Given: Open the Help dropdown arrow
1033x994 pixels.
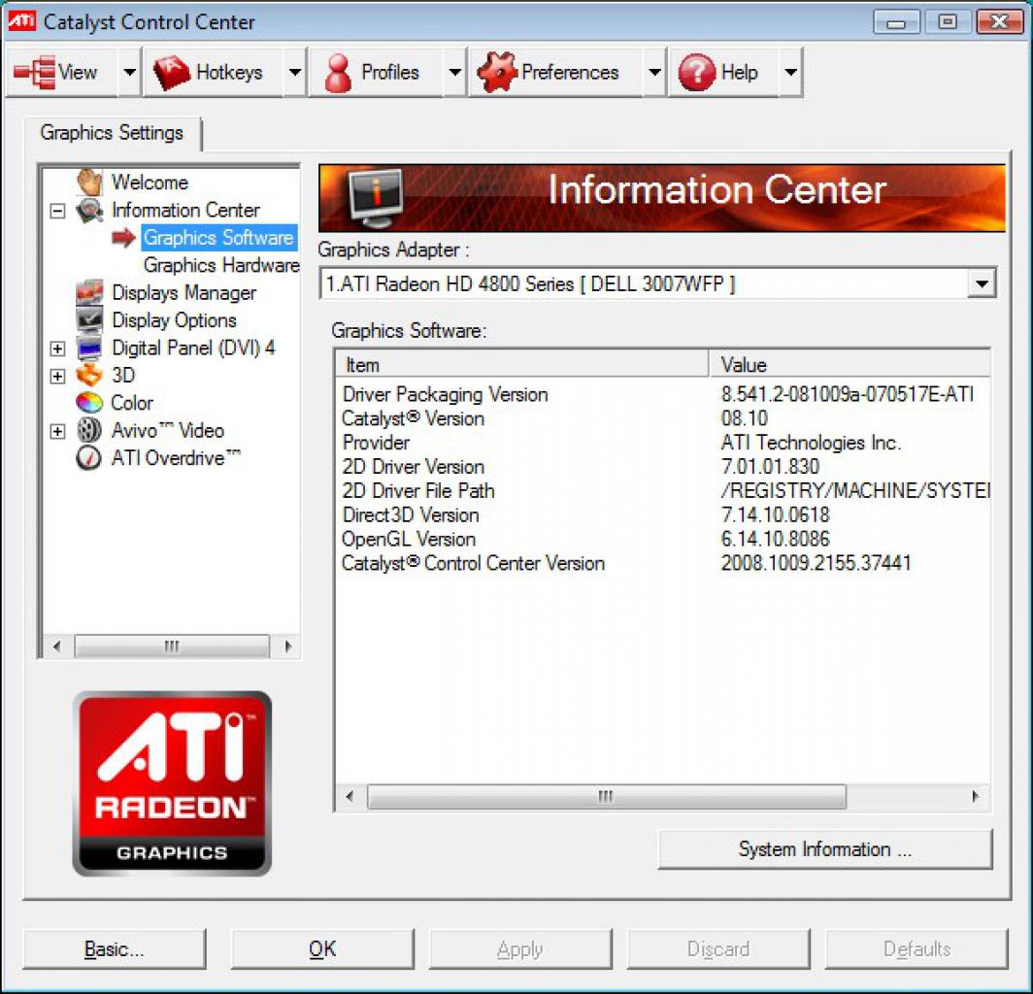Looking at the screenshot, I should 790,72.
